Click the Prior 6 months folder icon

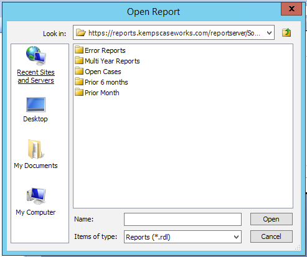pos(79,82)
